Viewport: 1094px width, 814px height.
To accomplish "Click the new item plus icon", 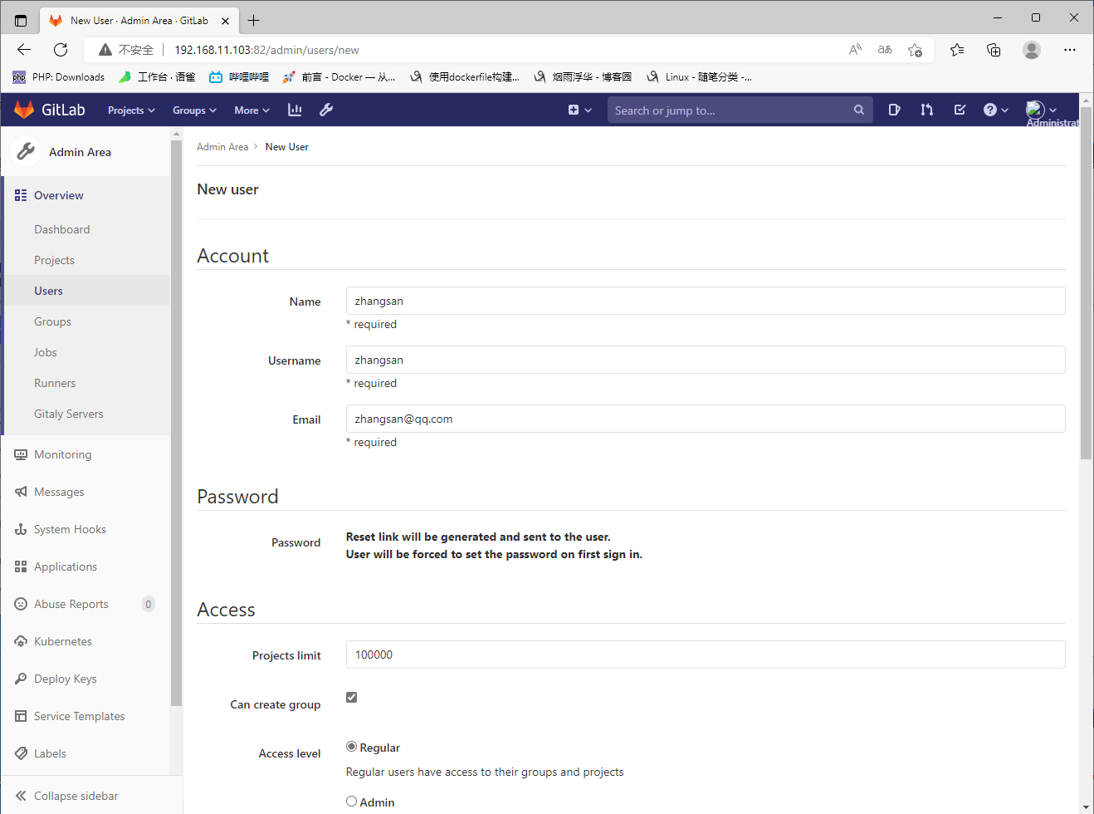I will tap(579, 110).
